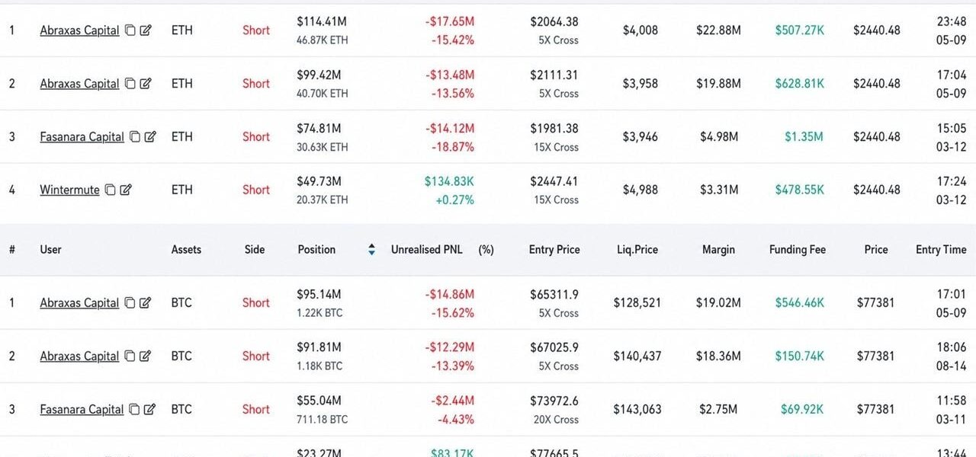Open Fasanara Capital link in BTC table

click(82, 410)
